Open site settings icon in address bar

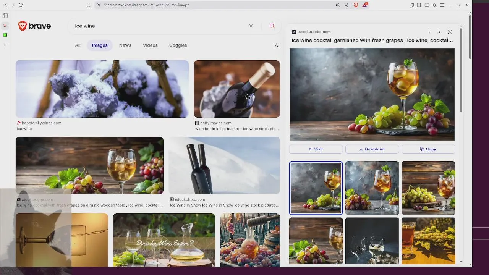pyautogui.click(x=99, y=5)
